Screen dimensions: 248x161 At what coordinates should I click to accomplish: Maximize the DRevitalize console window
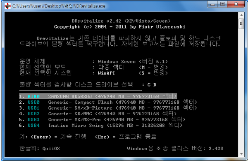pyautogui.click(x=222, y=4)
